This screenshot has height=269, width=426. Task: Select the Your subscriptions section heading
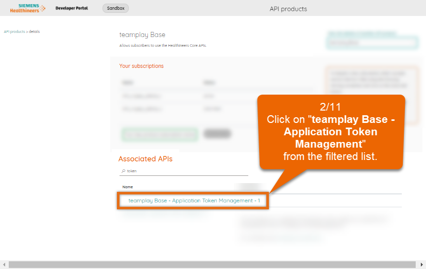click(141, 66)
